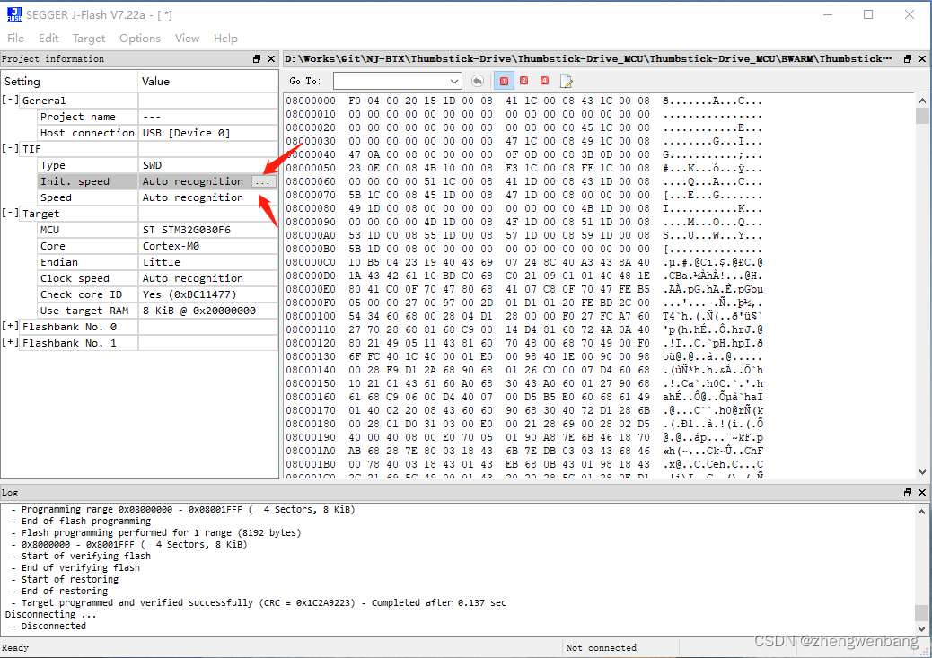
Task: Open the Options menu
Action: pos(139,38)
